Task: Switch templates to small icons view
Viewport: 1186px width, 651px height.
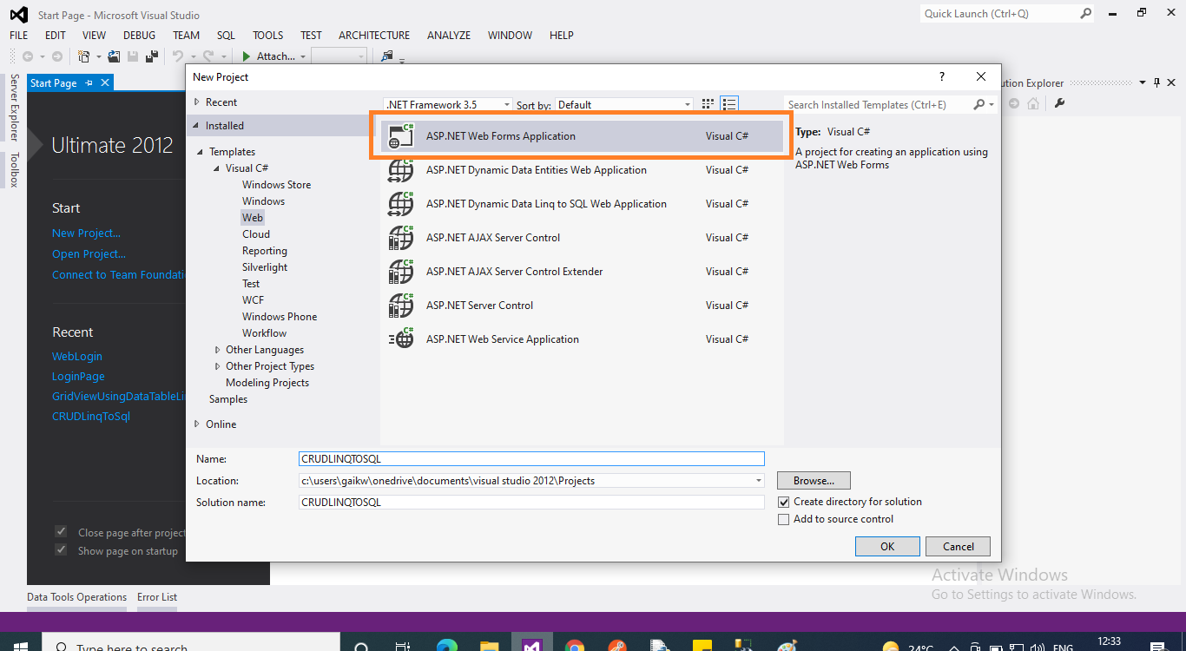Action: pos(708,104)
